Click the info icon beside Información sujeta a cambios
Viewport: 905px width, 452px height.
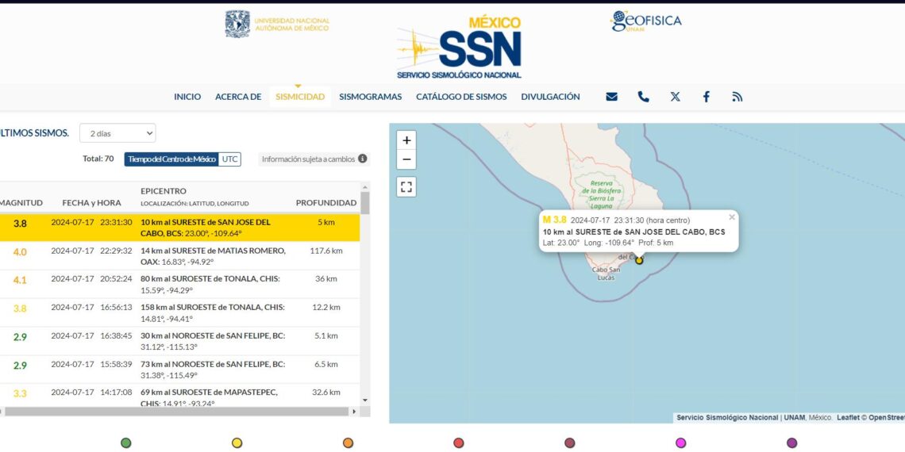[x=363, y=159]
